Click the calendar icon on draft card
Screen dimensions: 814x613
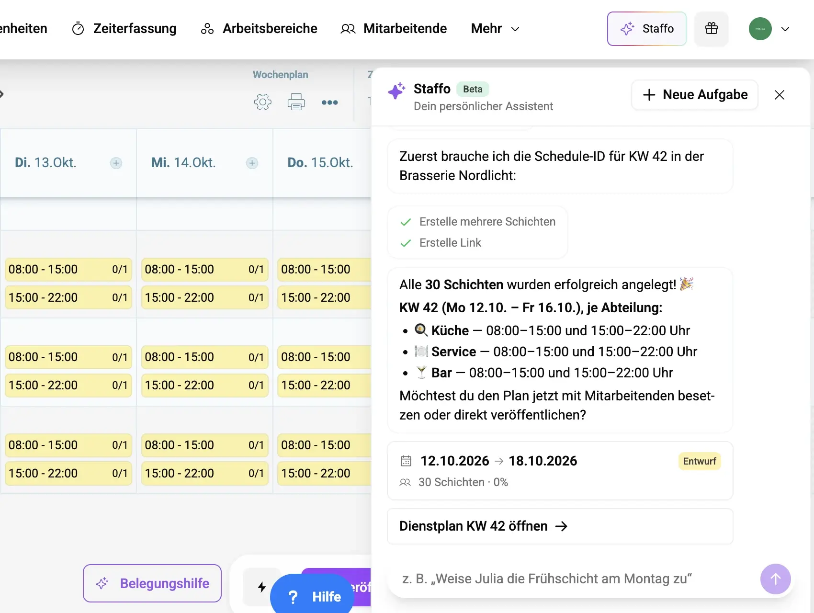406,461
